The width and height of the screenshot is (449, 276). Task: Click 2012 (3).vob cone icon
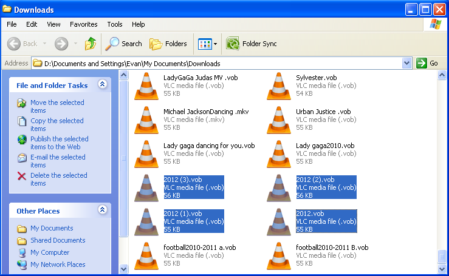click(x=146, y=188)
